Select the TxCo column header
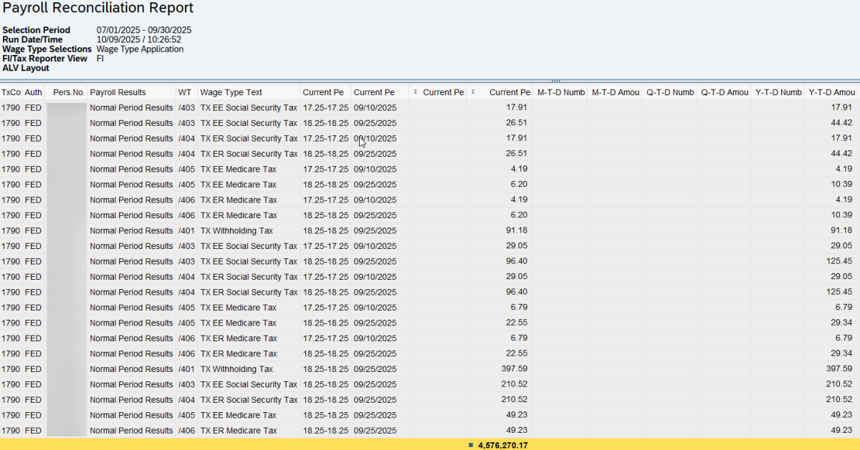This screenshot has width=860, height=450. coord(11,92)
